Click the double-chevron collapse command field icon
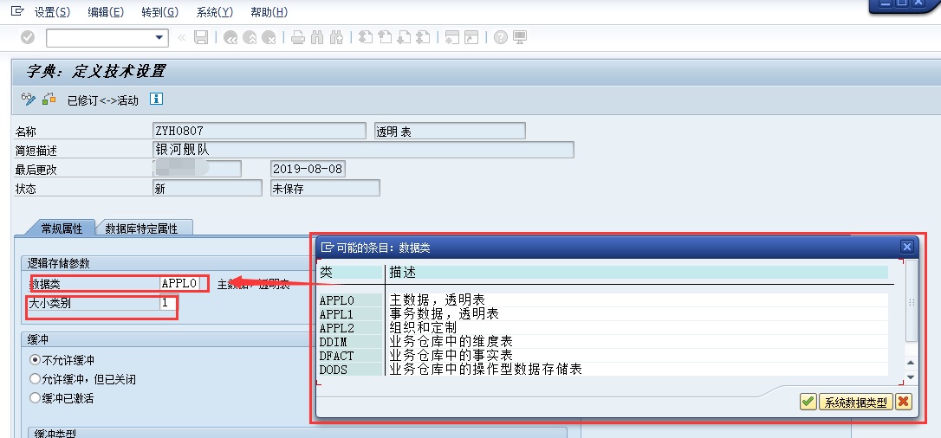The height and width of the screenshot is (438, 941). click(181, 38)
